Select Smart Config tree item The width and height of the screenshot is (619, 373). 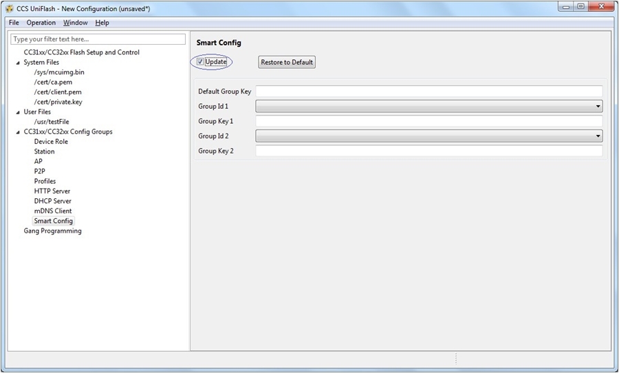point(53,221)
